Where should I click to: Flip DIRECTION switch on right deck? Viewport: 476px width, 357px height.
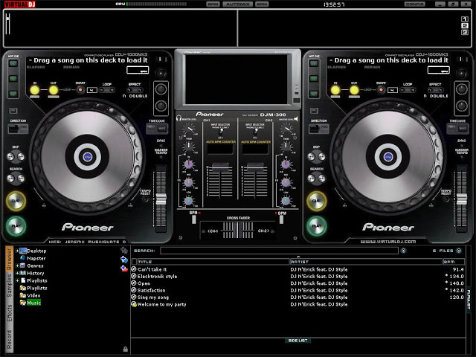(x=319, y=129)
